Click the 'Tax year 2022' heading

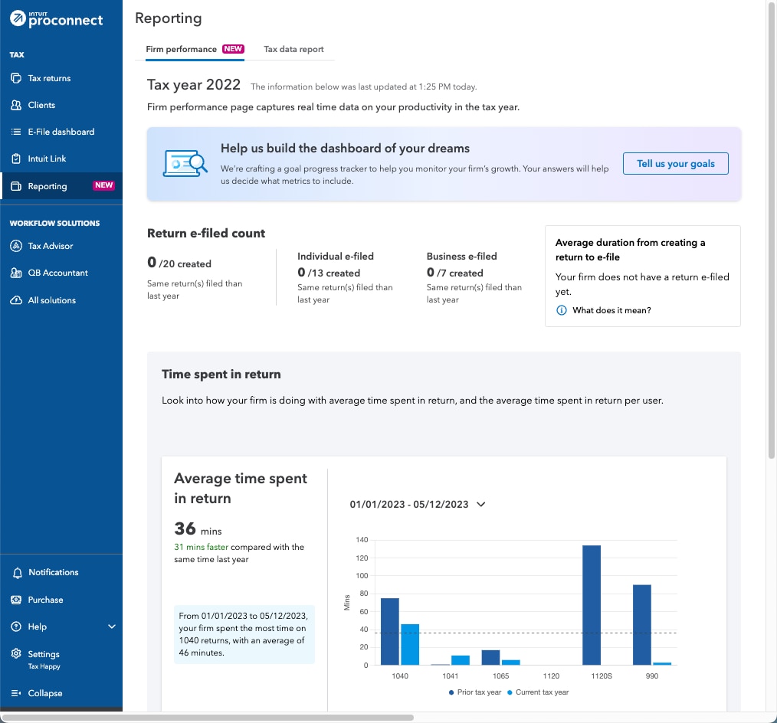tap(194, 85)
